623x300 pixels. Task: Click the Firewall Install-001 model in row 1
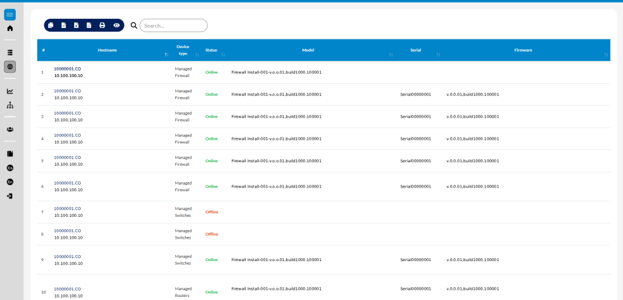(277, 72)
